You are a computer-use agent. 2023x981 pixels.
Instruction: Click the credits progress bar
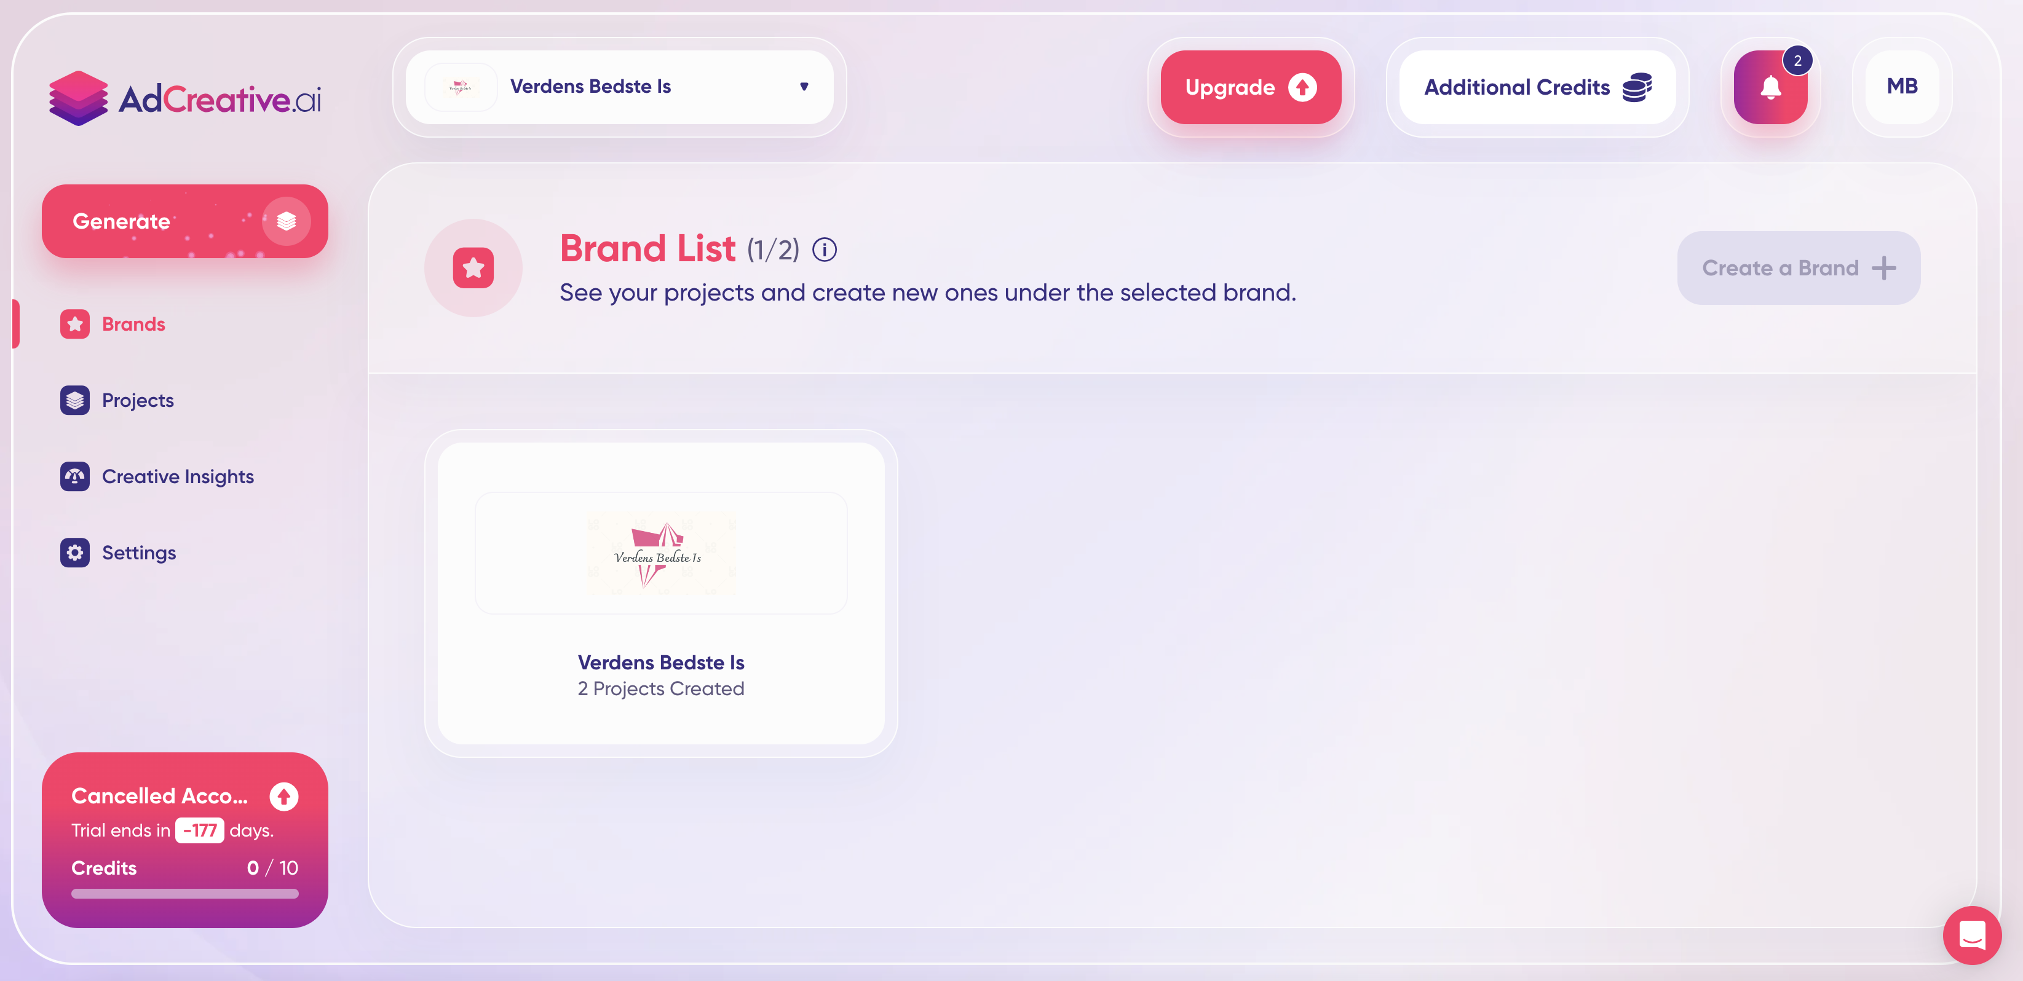click(184, 893)
